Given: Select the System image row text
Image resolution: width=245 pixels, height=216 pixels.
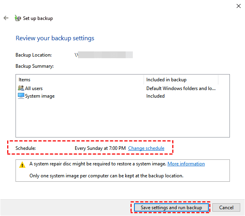Looking at the screenshot, I should click(40, 96).
